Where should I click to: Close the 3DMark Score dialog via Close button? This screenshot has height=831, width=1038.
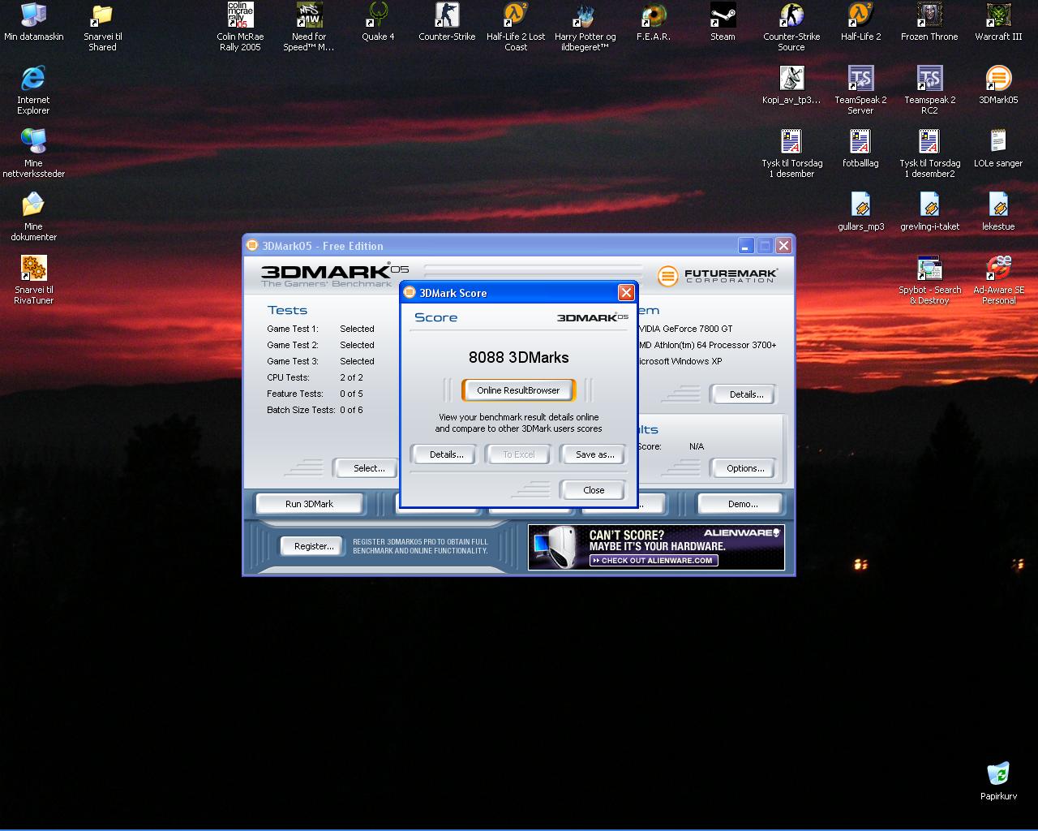(x=594, y=490)
